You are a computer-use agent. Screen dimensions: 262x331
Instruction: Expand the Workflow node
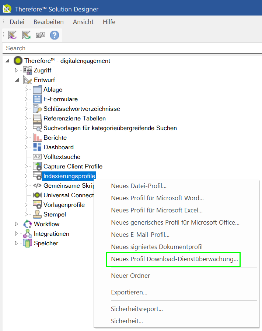pyautogui.click(x=17, y=224)
